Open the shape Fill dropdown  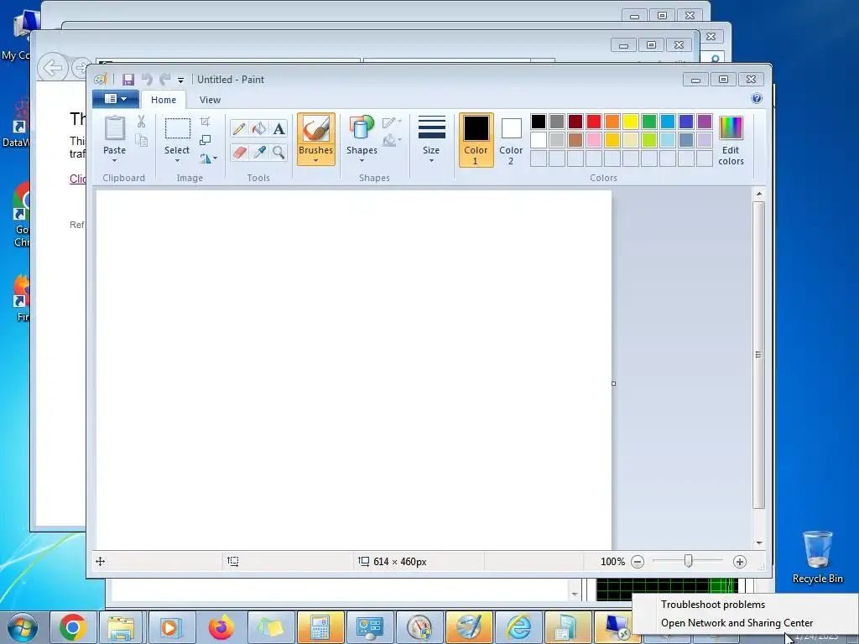tap(393, 141)
